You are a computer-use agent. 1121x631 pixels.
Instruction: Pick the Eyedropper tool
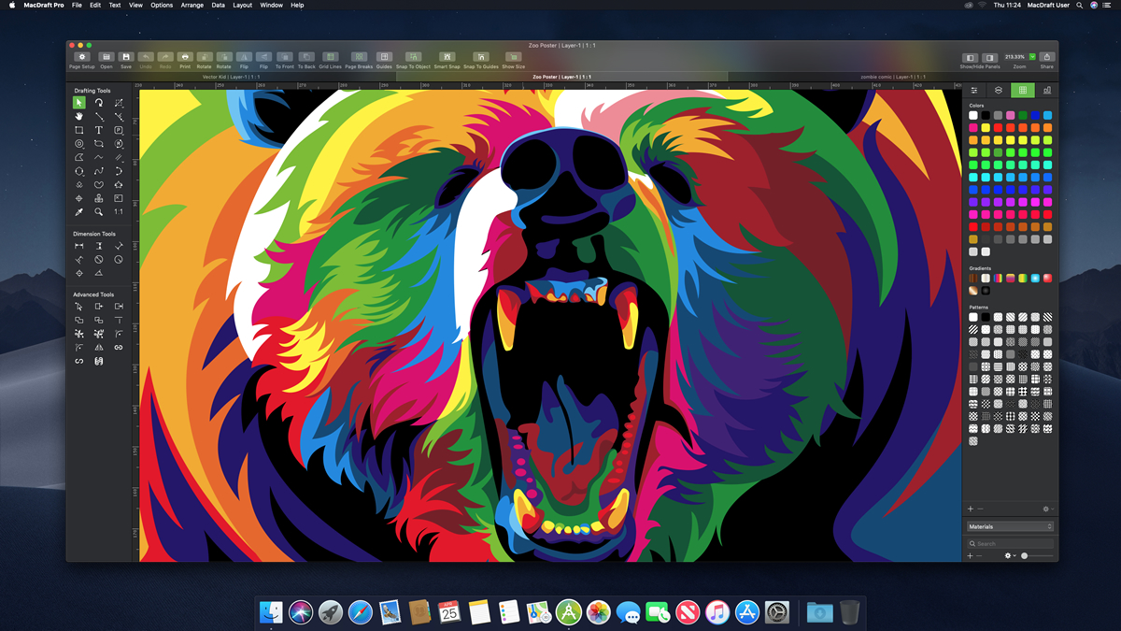79,211
